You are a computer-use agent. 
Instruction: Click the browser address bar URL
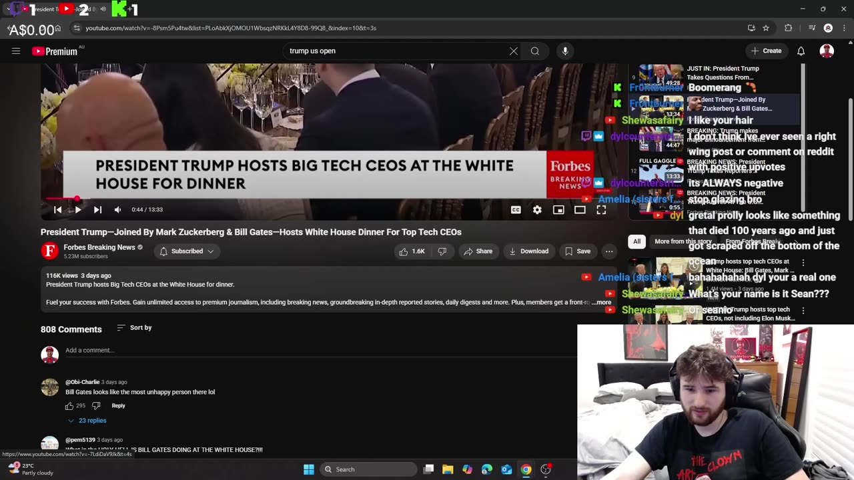(231, 28)
